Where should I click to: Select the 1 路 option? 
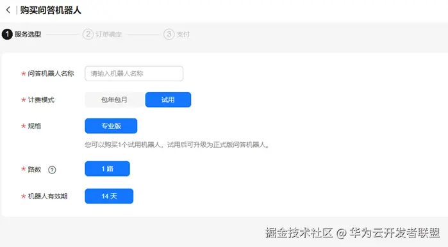(x=108, y=168)
